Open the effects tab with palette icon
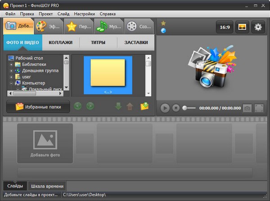 click(x=48, y=26)
